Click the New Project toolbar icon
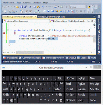 click(x=6, y=7)
